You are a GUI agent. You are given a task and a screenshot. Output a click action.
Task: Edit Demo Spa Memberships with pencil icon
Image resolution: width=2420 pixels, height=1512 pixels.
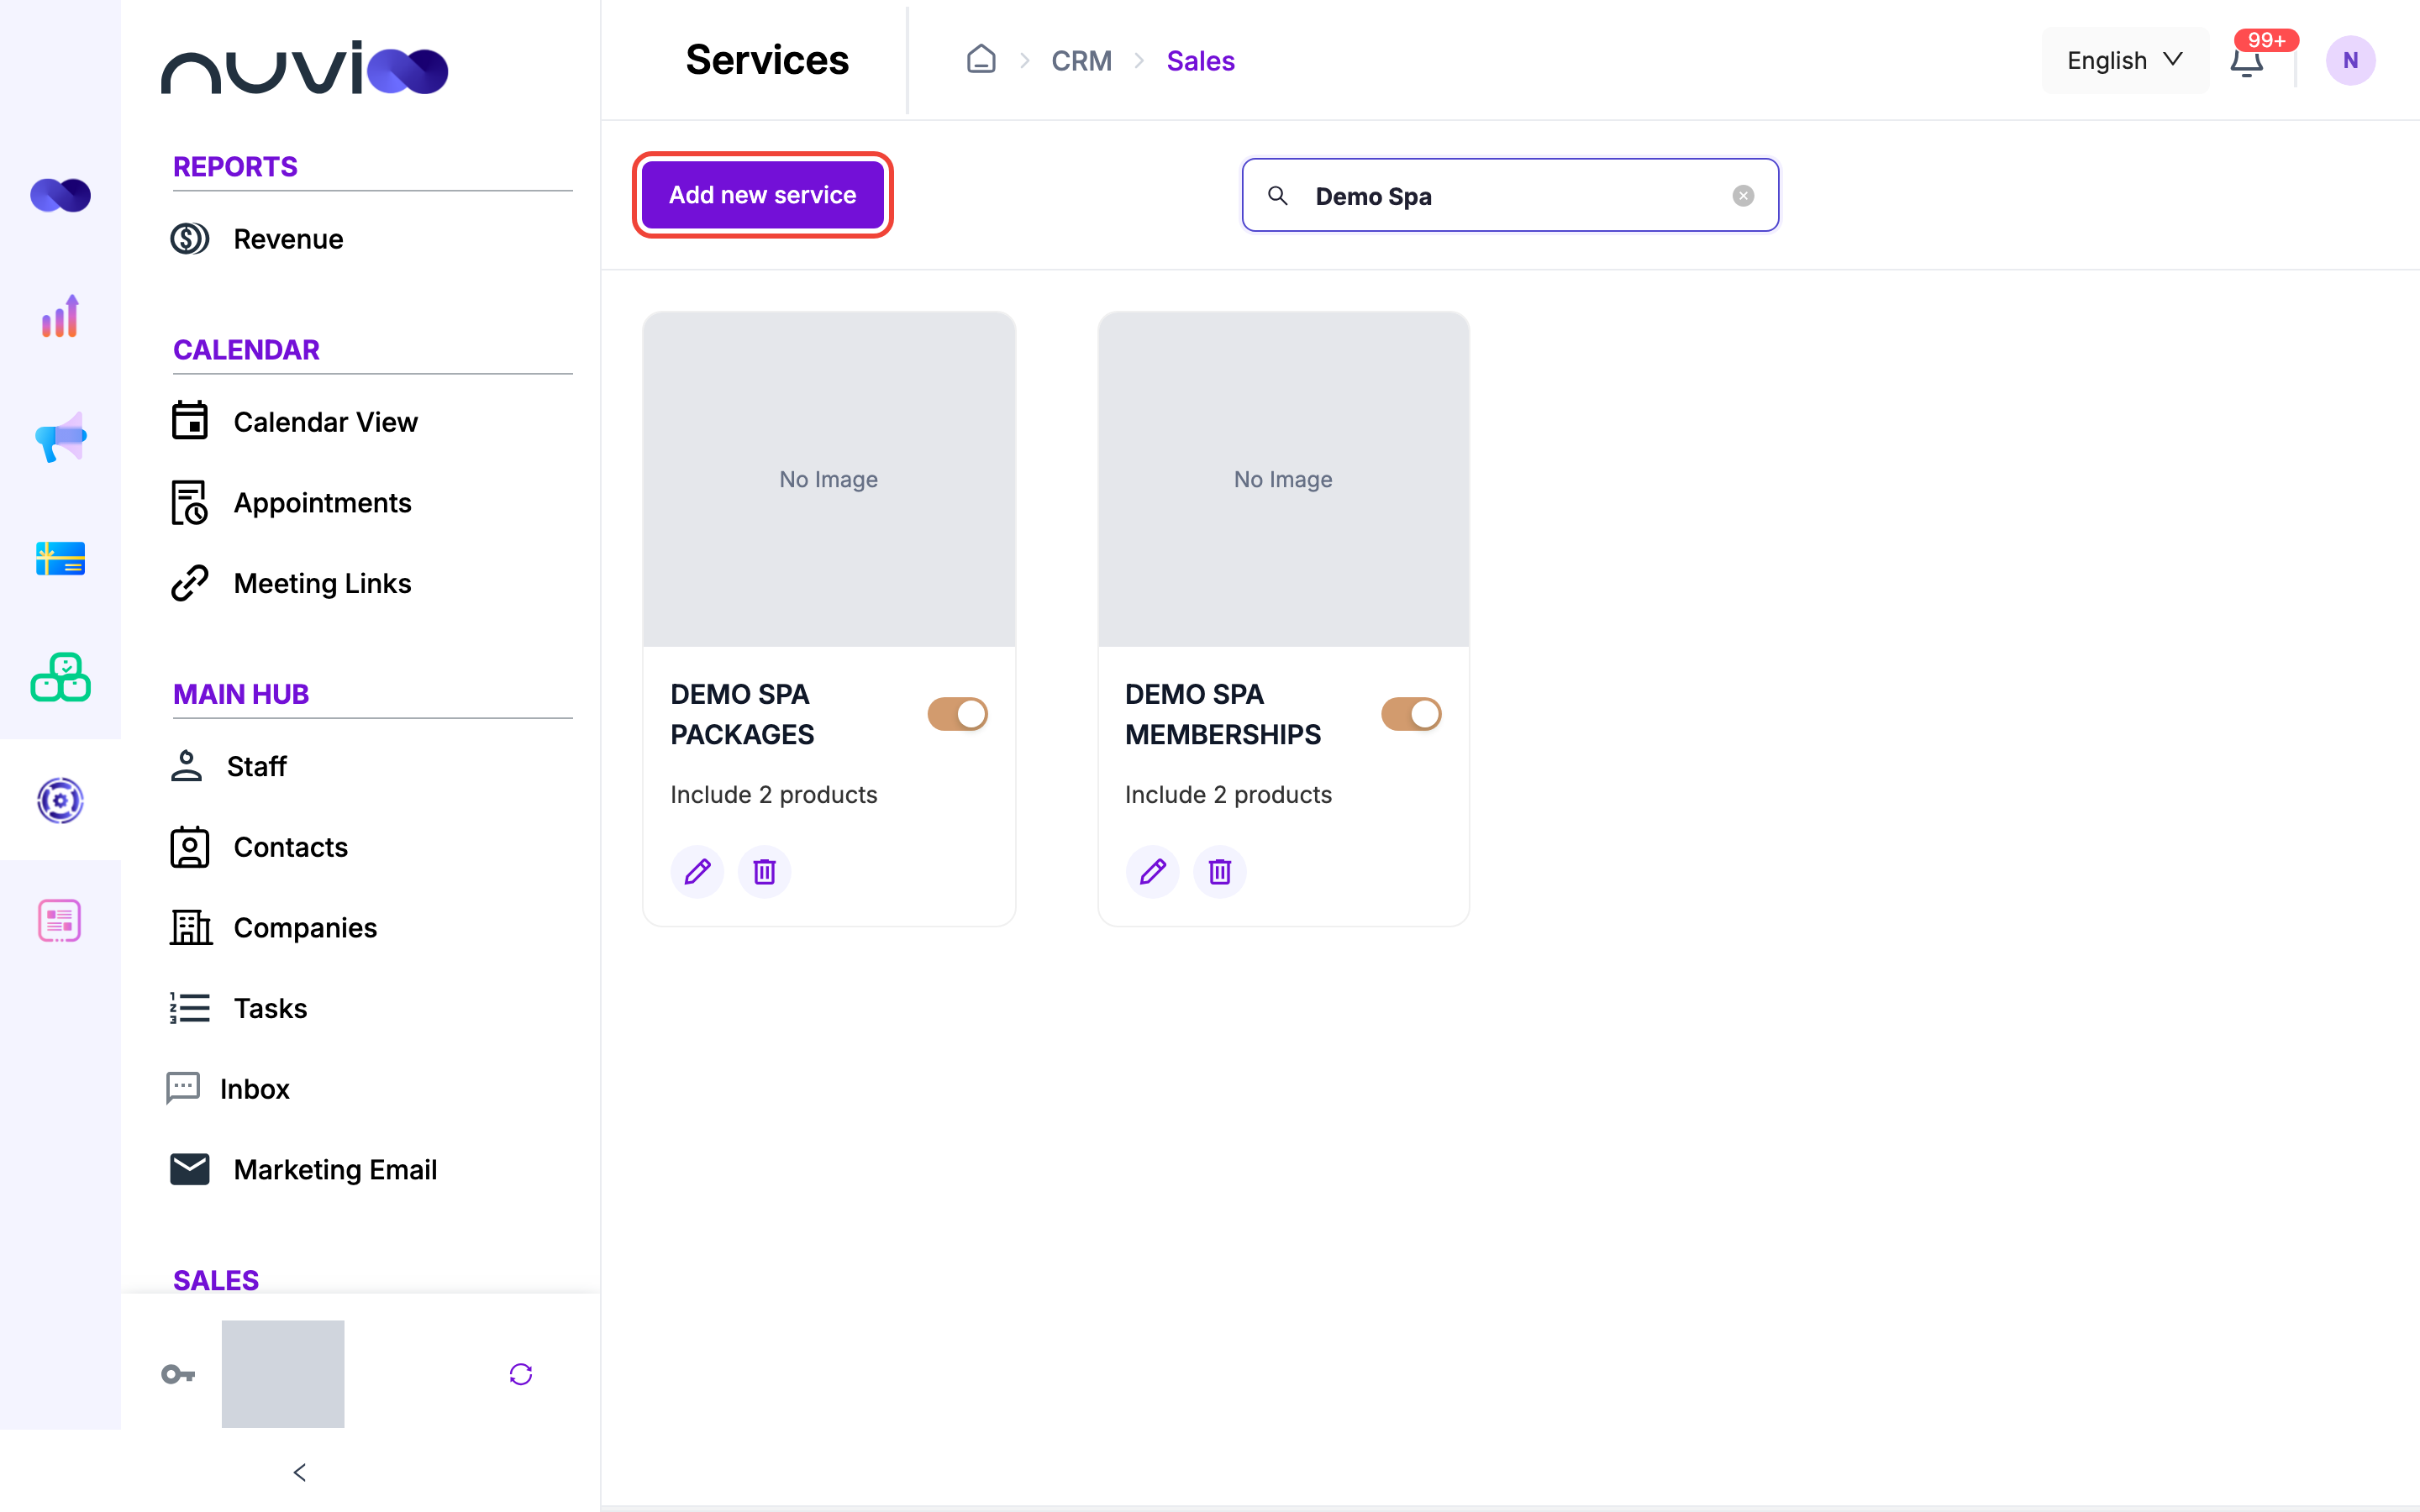[1152, 872]
